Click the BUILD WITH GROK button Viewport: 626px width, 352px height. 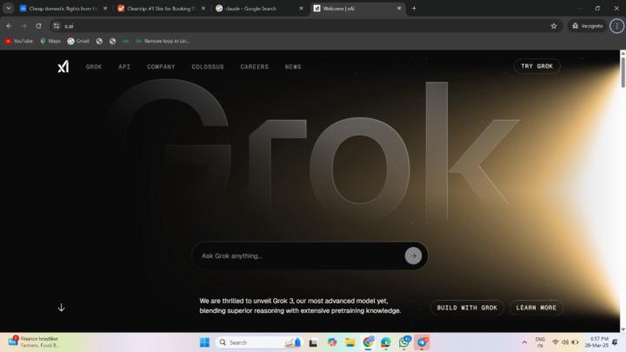[467, 308]
